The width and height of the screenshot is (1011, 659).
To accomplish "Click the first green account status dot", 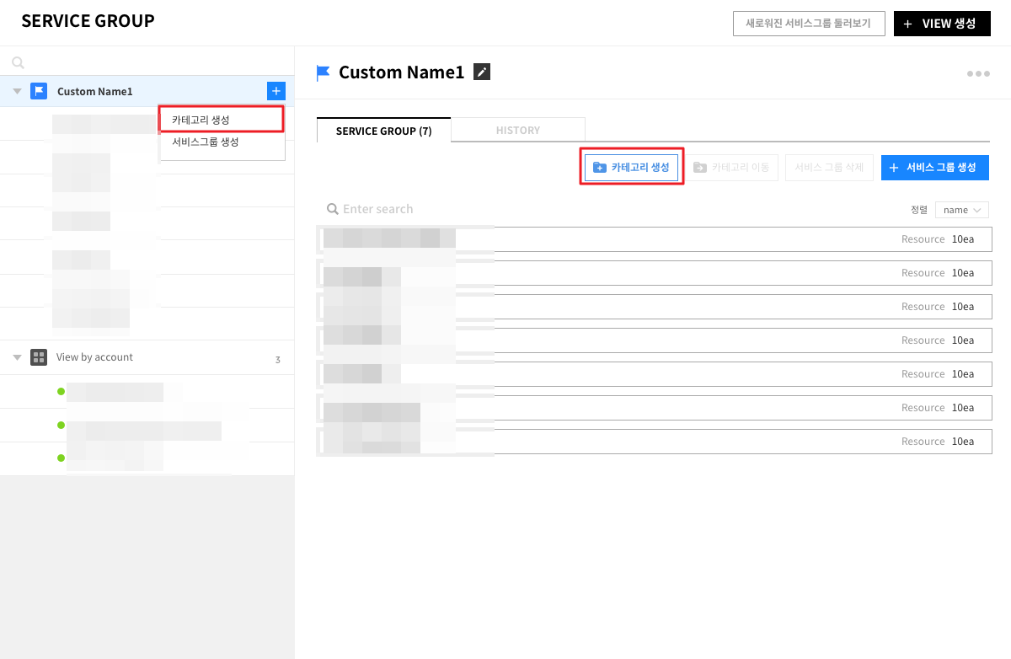I will (61, 391).
